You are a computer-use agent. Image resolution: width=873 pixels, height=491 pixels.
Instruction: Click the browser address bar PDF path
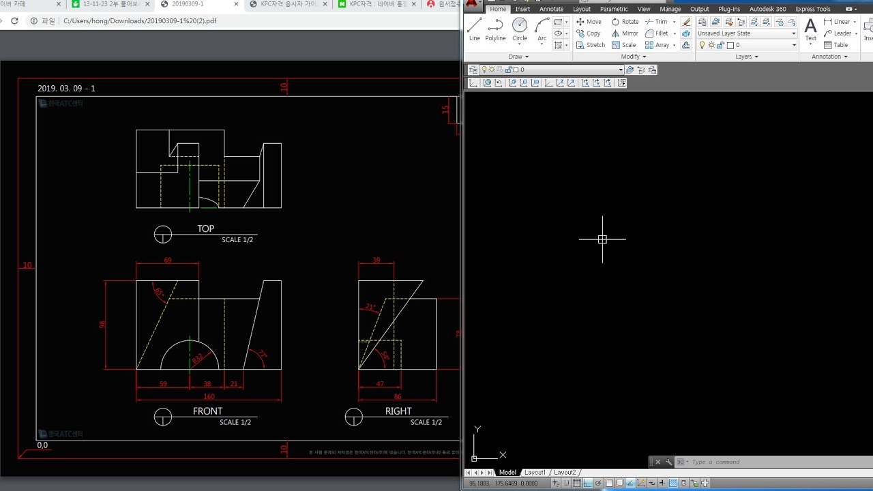point(140,21)
